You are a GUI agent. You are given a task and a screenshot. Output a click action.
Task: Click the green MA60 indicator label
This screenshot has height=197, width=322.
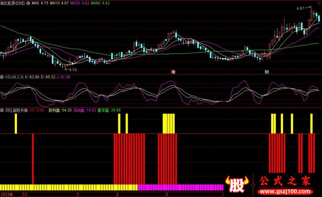click(x=100, y=3)
